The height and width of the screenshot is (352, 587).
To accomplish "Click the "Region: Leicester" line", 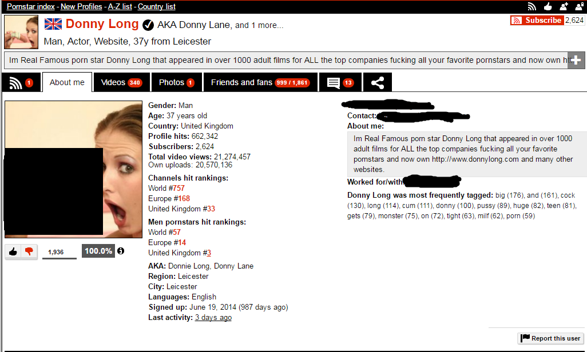I will click(178, 277).
